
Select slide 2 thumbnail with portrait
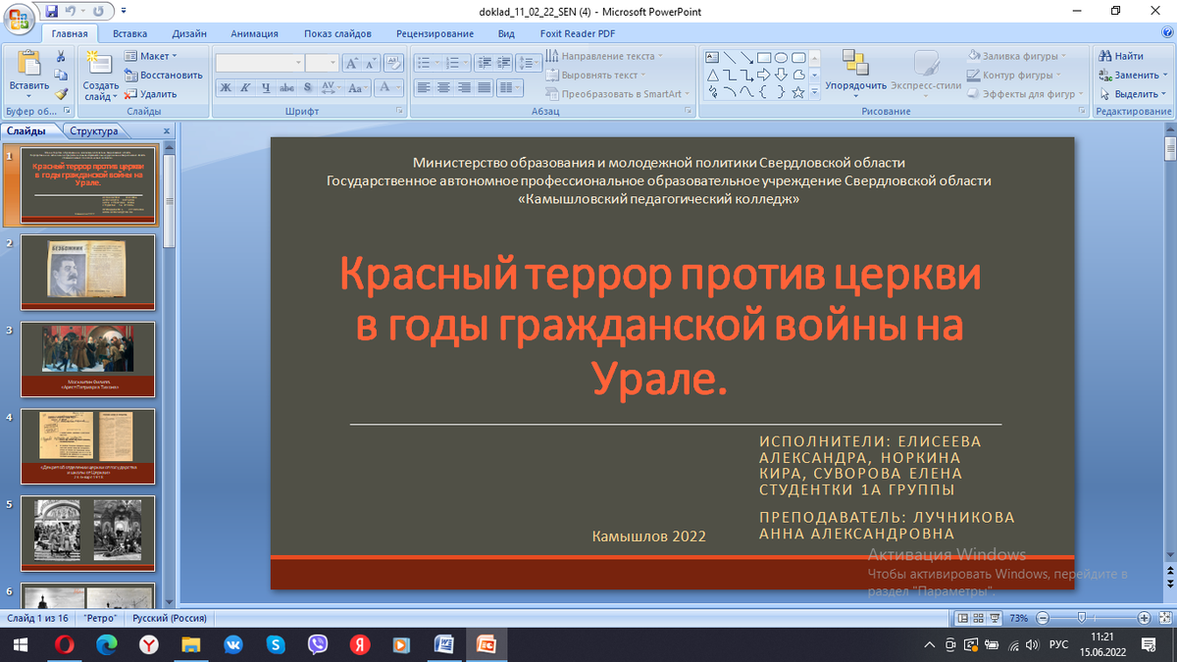click(x=87, y=272)
